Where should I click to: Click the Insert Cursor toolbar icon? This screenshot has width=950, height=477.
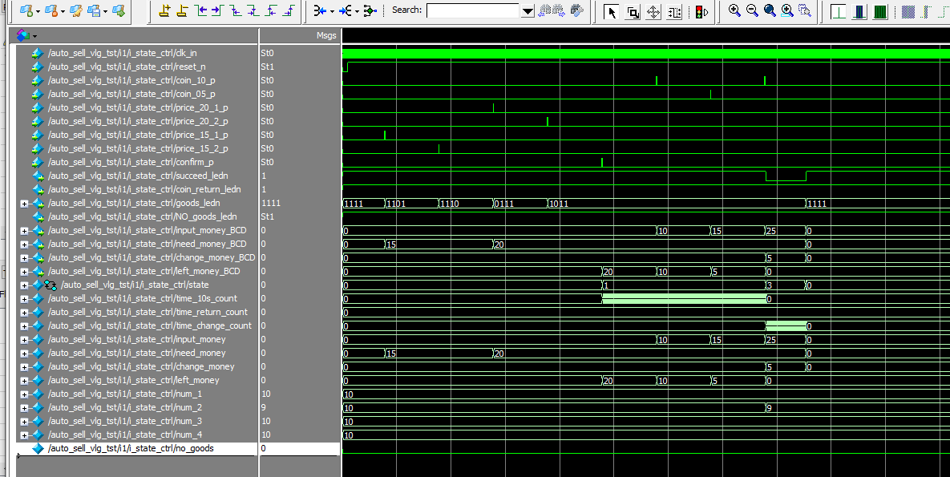[164, 10]
